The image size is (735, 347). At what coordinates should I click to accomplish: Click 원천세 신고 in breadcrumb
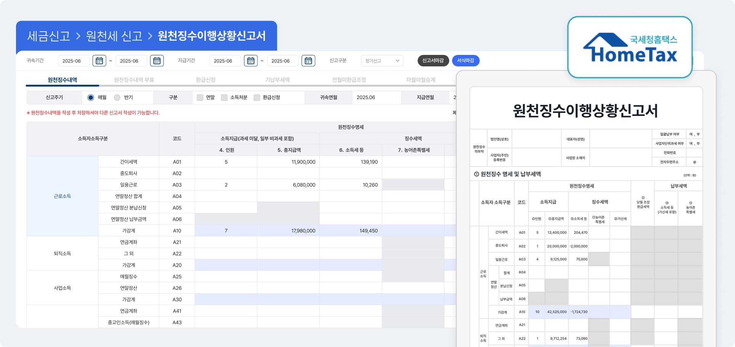point(114,36)
